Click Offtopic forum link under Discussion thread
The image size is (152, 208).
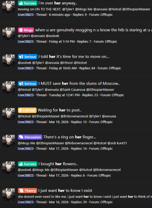106,149
